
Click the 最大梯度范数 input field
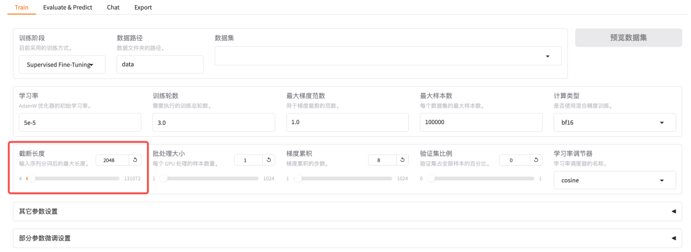point(347,122)
